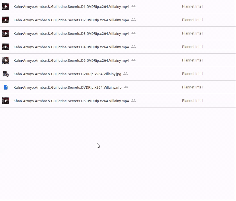This screenshot has height=201, width=236.
Task: Click the shared-people icon beside the .jpg file
Action: pyautogui.click(x=126, y=74)
